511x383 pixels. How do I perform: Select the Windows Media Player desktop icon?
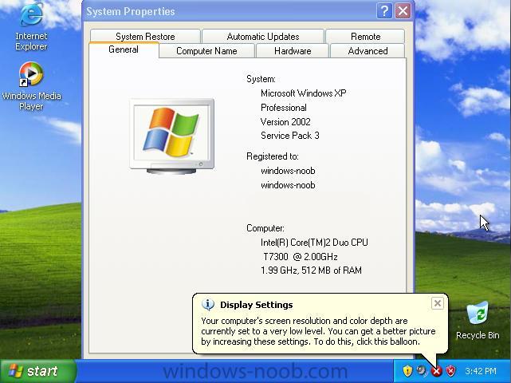click(x=31, y=85)
